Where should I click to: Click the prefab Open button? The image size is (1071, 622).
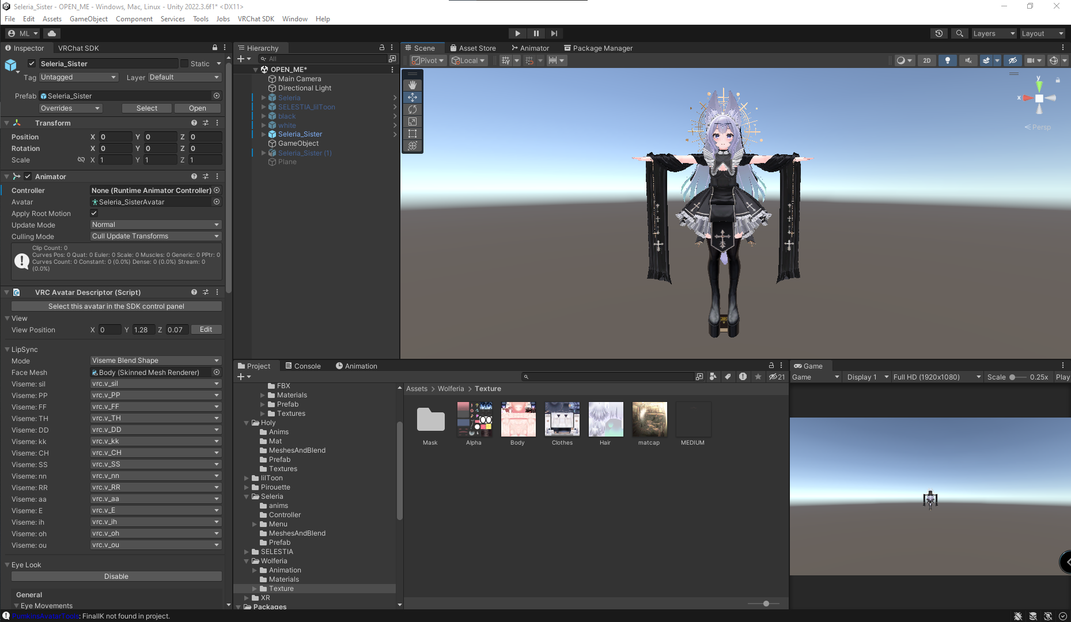pos(197,108)
